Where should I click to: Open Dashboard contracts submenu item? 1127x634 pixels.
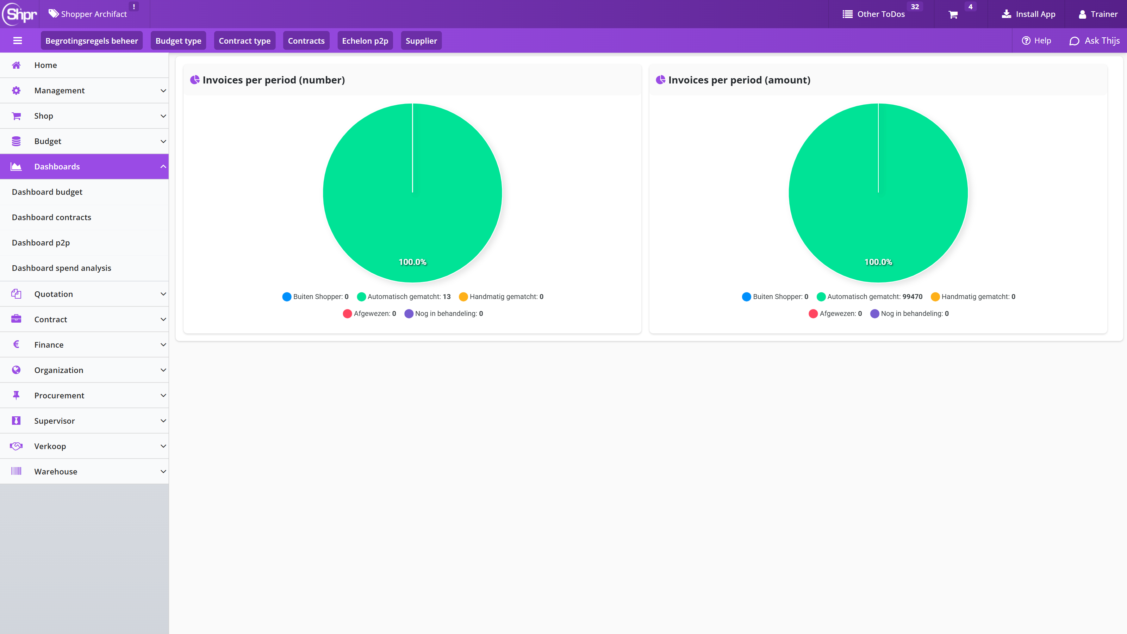click(x=85, y=217)
